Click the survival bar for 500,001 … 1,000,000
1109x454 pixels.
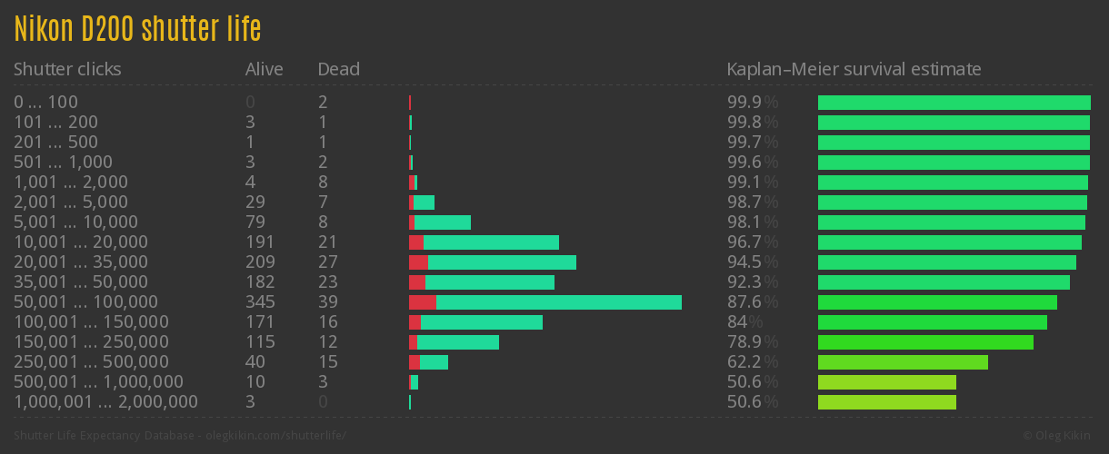[886, 382]
